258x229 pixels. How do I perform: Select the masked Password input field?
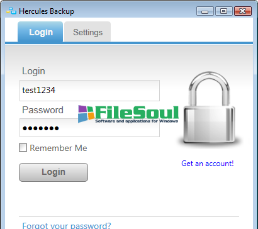pyautogui.click(x=89, y=128)
